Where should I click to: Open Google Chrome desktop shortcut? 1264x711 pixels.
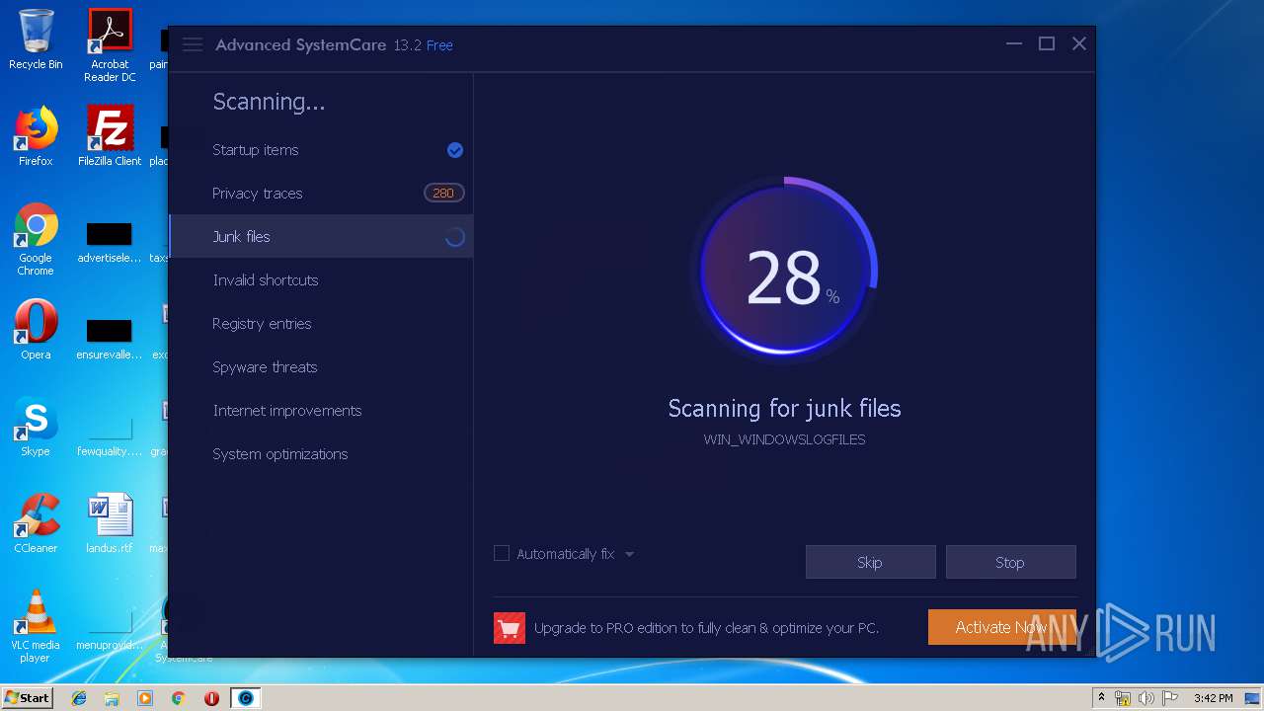(36, 239)
